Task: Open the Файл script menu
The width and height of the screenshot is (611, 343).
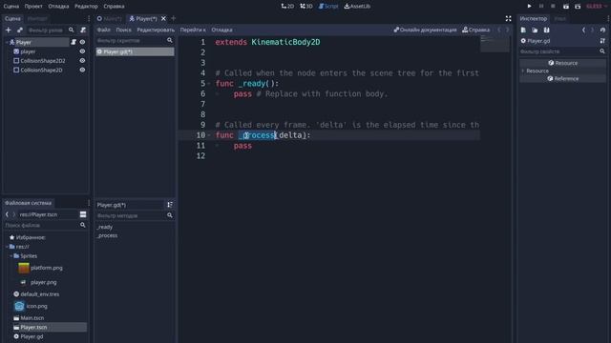Action: click(104, 30)
